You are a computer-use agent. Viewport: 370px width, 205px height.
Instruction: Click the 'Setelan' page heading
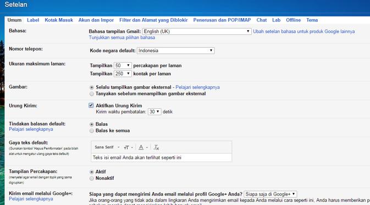pyautogui.click(x=16, y=4)
